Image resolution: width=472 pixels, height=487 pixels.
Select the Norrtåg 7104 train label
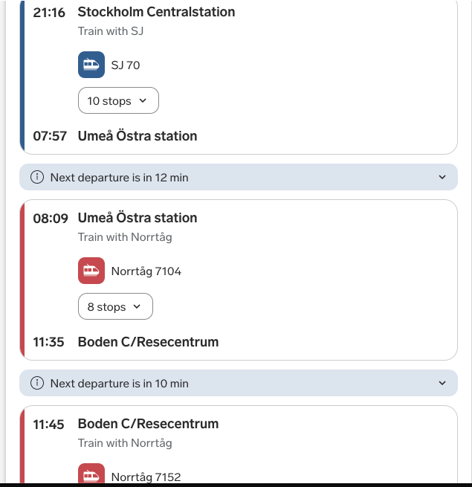146,271
